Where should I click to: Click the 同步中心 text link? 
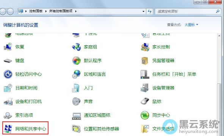[x=161, y=115]
